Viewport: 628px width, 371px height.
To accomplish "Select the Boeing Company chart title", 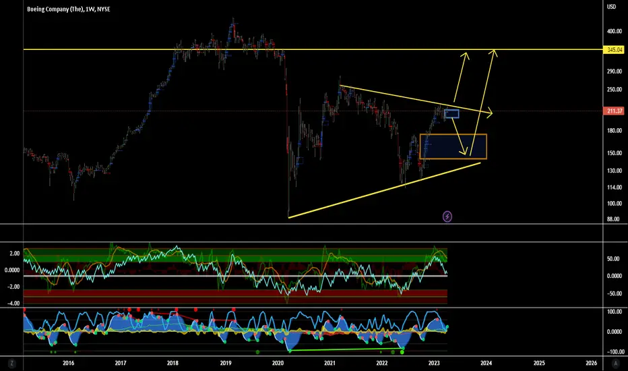I will click(69, 9).
